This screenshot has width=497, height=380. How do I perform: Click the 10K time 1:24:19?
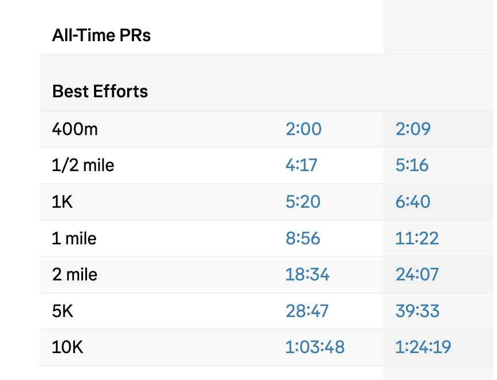[423, 347]
